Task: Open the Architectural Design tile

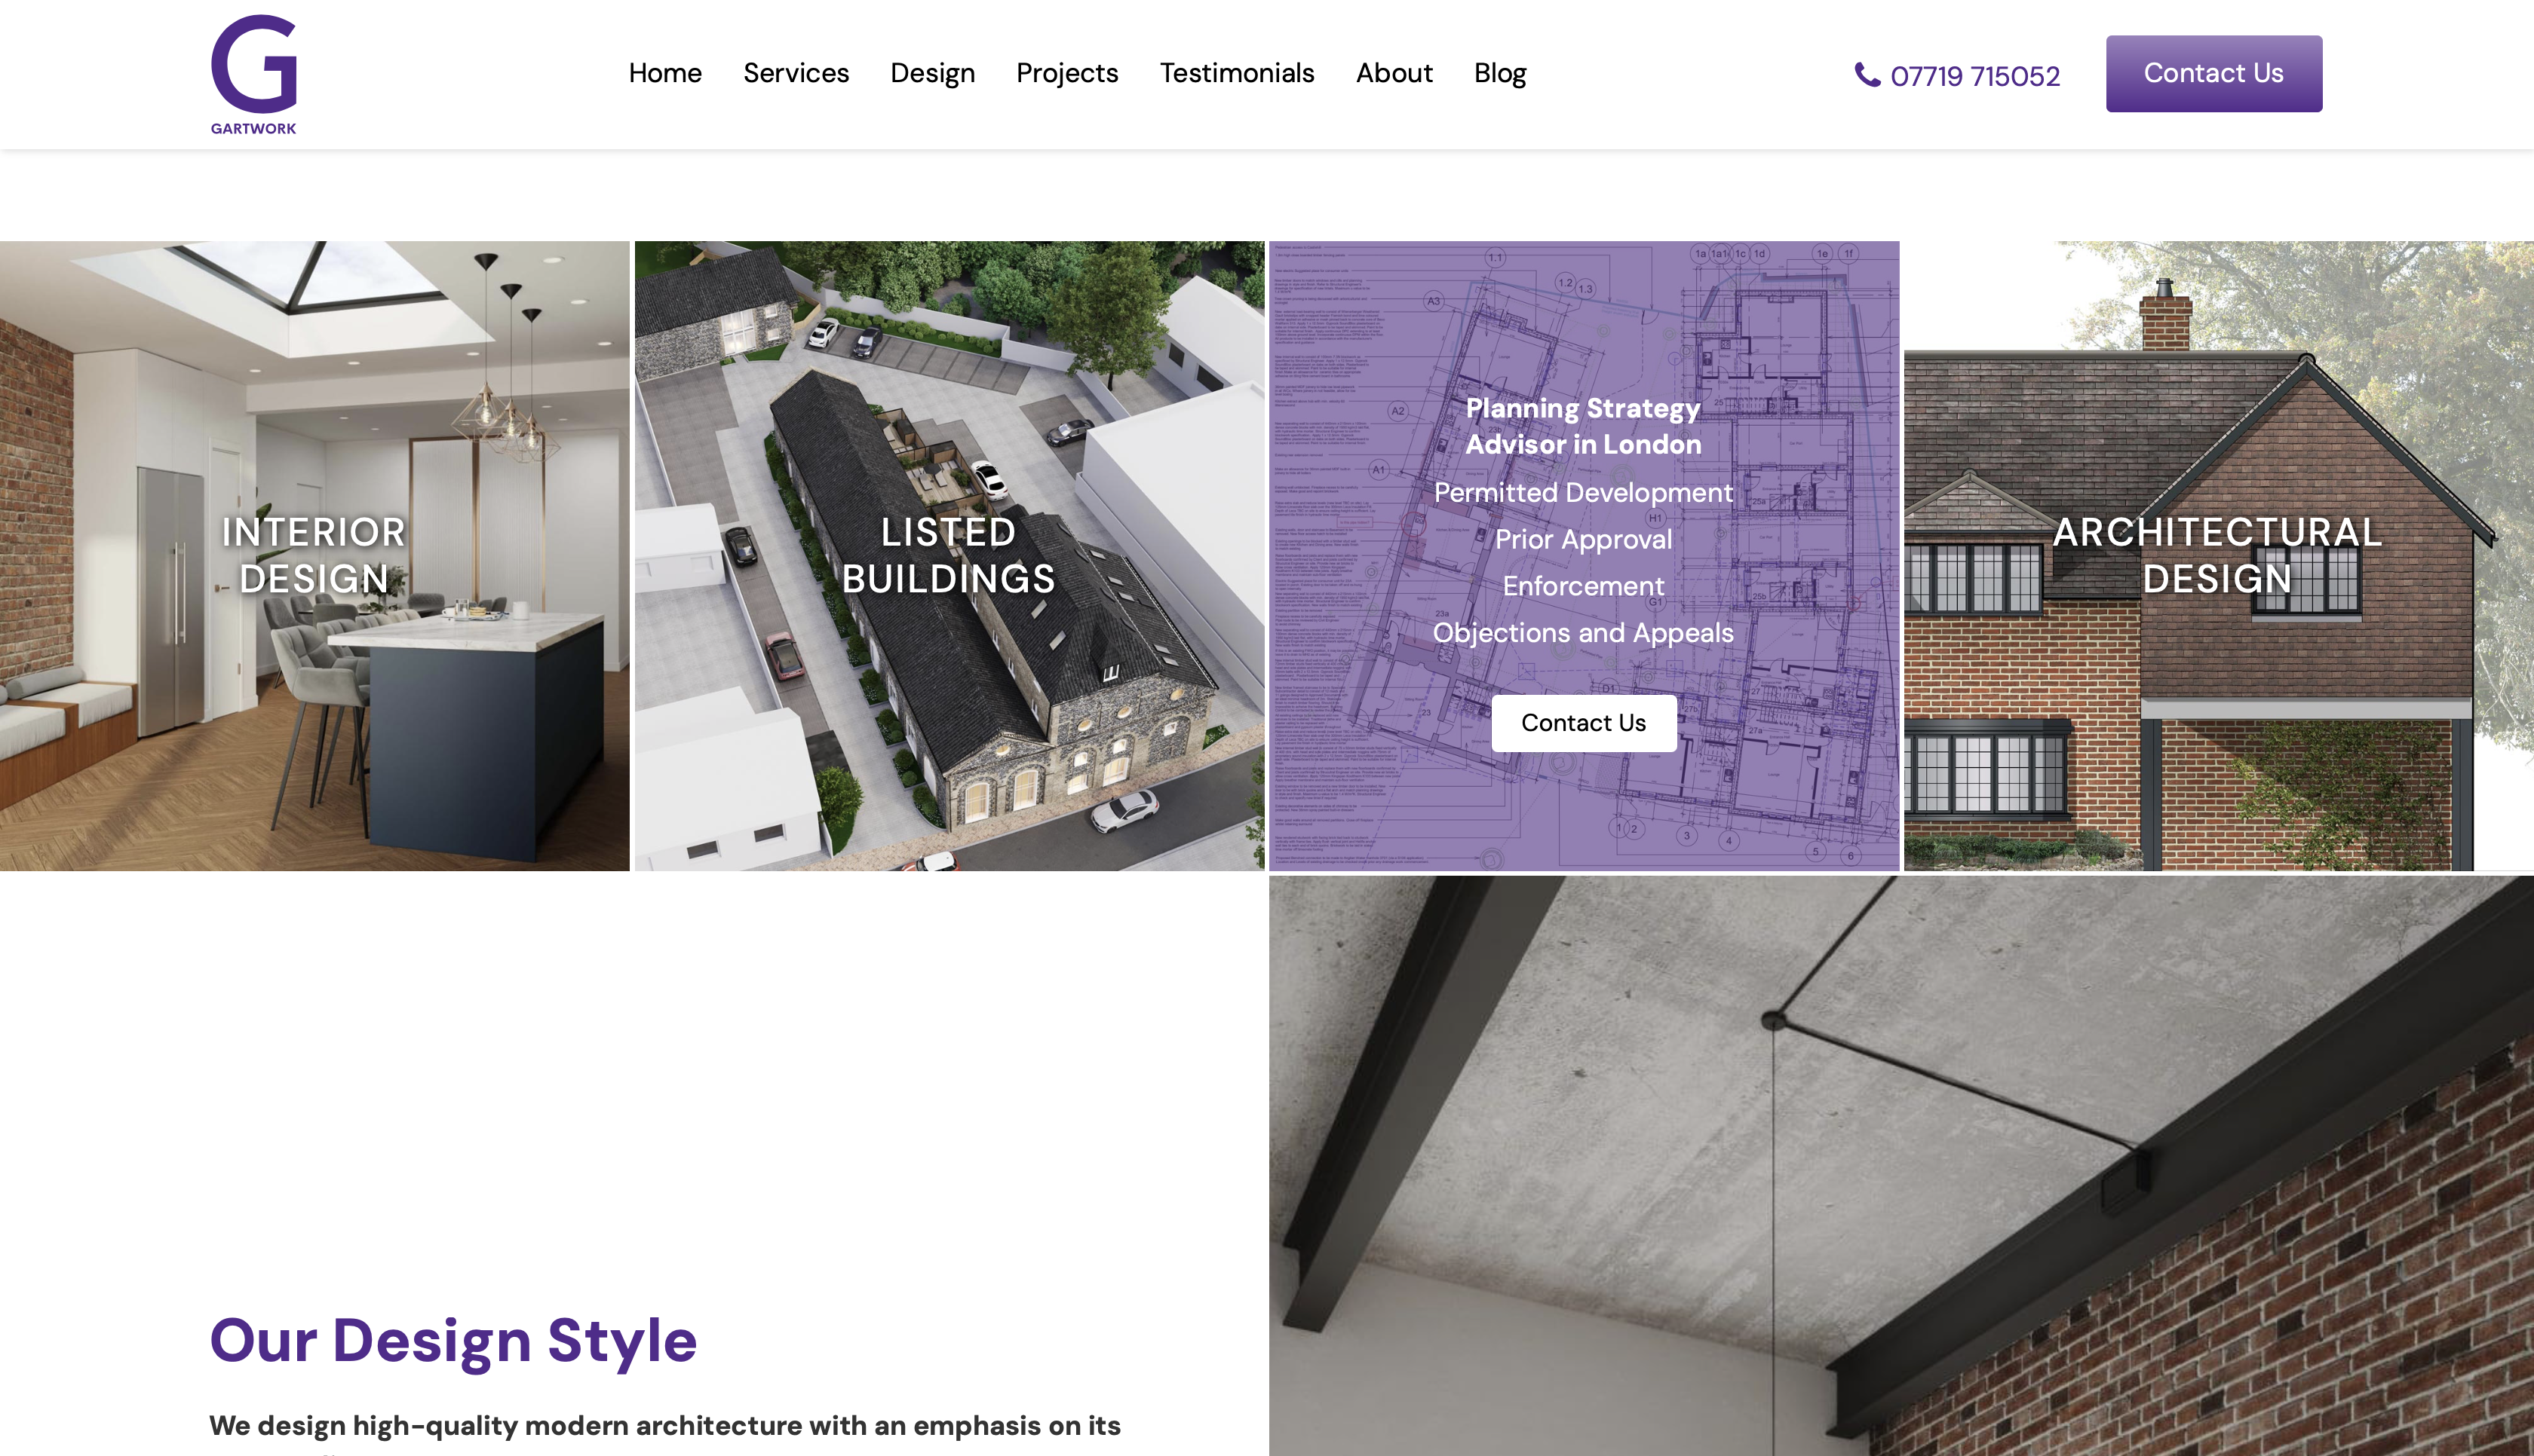Action: coord(2218,556)
